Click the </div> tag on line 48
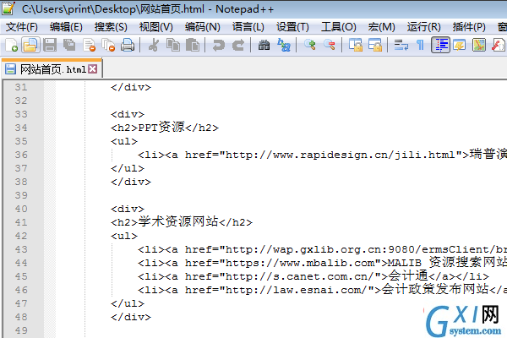Image resolution: width=507 pixels, height=338 pixels. point(131,317)
